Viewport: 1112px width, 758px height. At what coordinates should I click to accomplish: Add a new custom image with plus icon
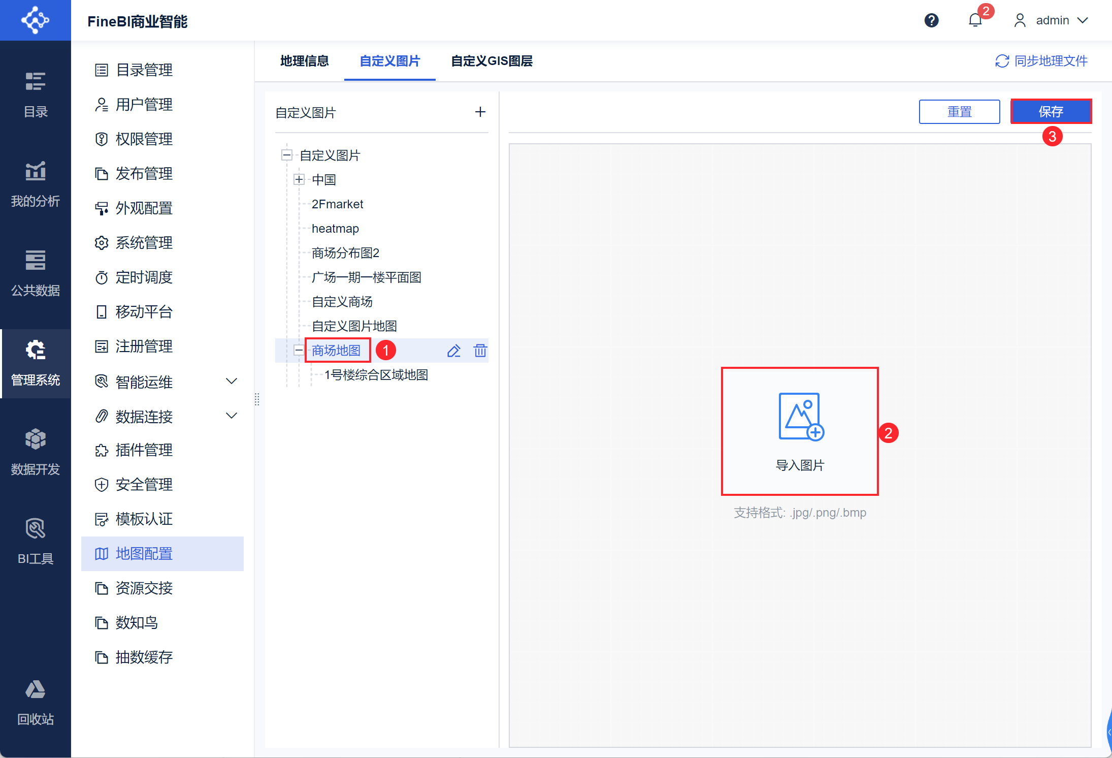pos(480,112)
